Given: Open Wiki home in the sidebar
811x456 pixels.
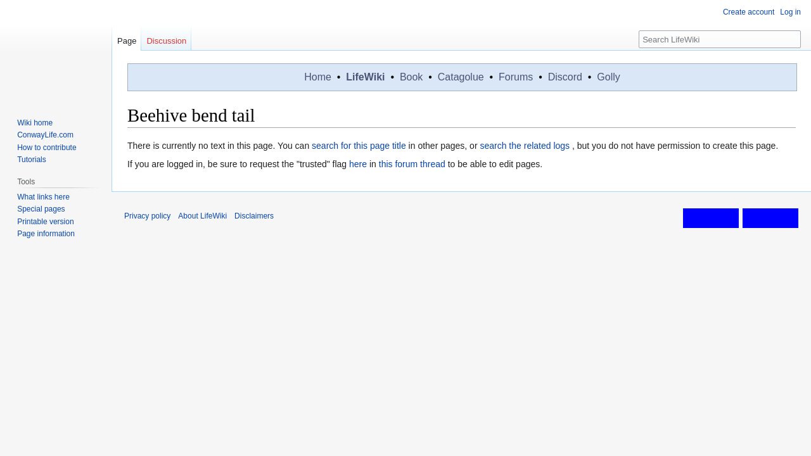Looking at the screenshot, I should point(35,123).
